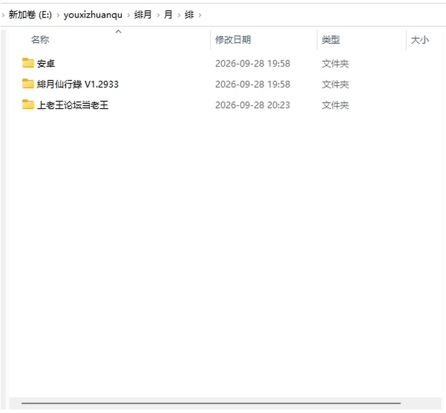446x413 pixels.
Task: Open the chevron following 月 breadcrumb segment
Action: (x=179, y=15)
